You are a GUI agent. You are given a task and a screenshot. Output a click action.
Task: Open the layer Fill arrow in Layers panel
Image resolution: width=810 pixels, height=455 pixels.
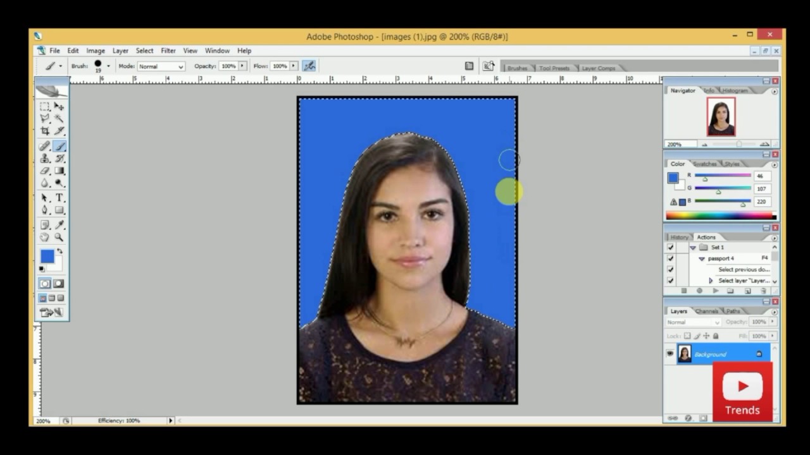(x=772, y=336)
